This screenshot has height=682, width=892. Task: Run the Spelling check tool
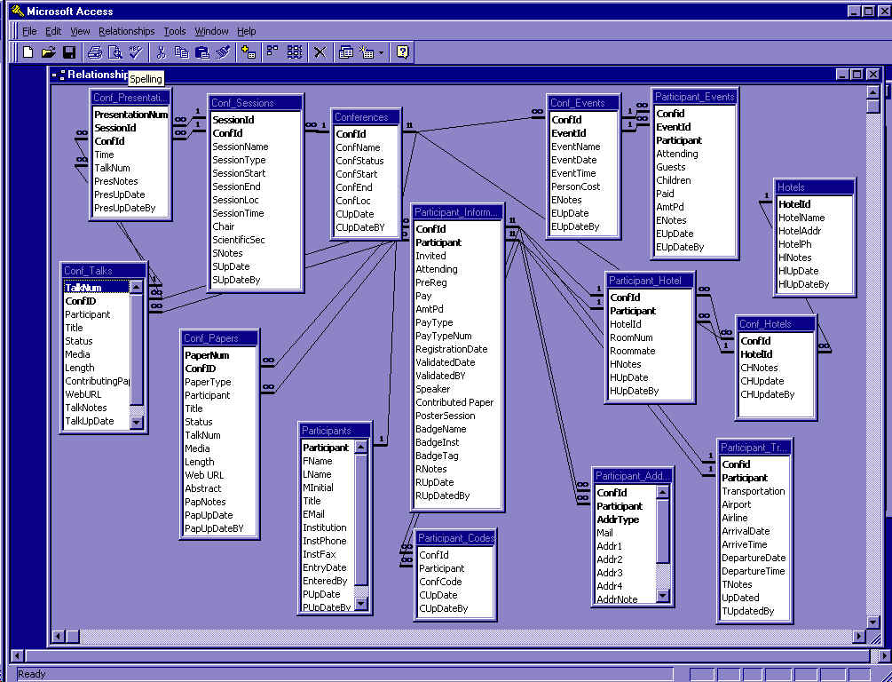136,52
